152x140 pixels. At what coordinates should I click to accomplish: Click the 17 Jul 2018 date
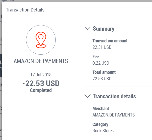click(x=41, y=75)
